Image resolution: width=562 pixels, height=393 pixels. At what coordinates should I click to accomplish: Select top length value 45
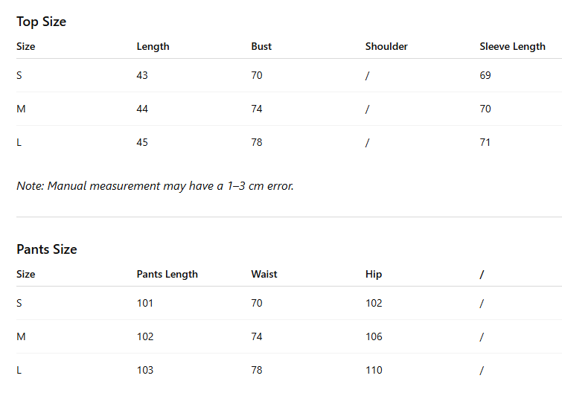tap(142, 142)
